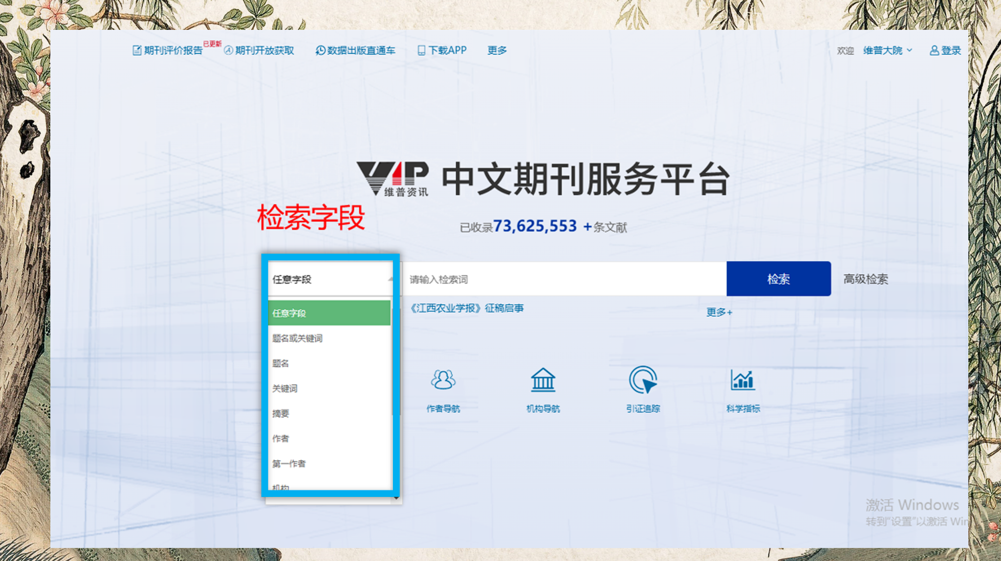Open the 更多 top navigation menu

coord(497,50)
